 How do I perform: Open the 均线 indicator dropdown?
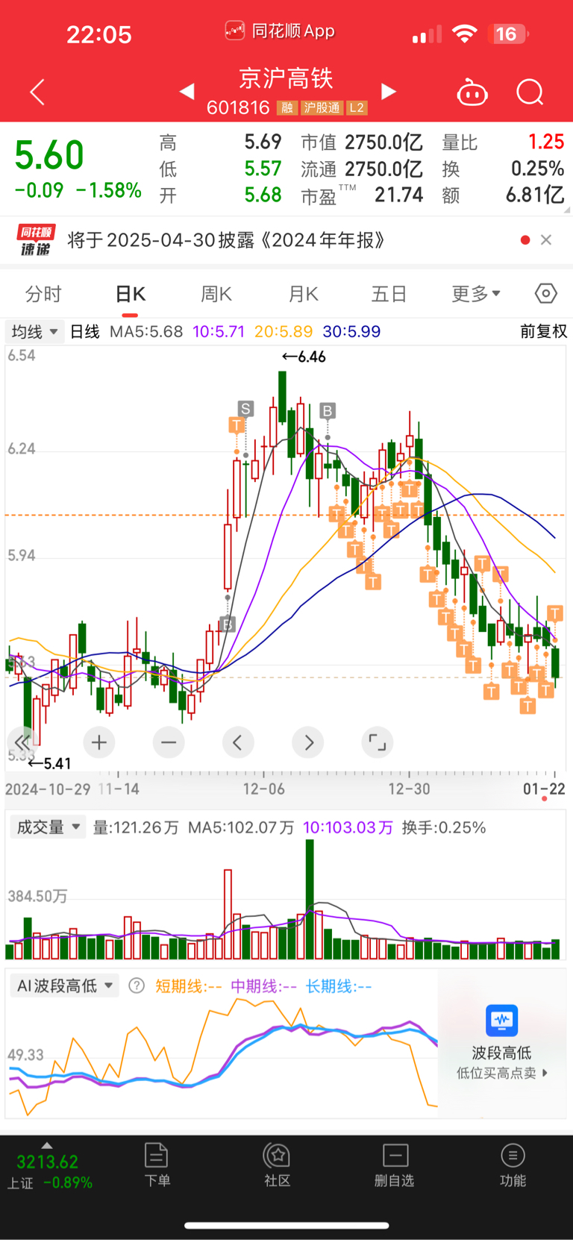point(34,331)
